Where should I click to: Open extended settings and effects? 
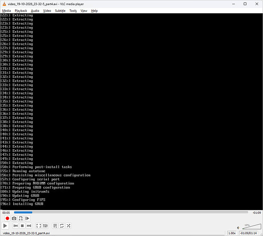45,226
